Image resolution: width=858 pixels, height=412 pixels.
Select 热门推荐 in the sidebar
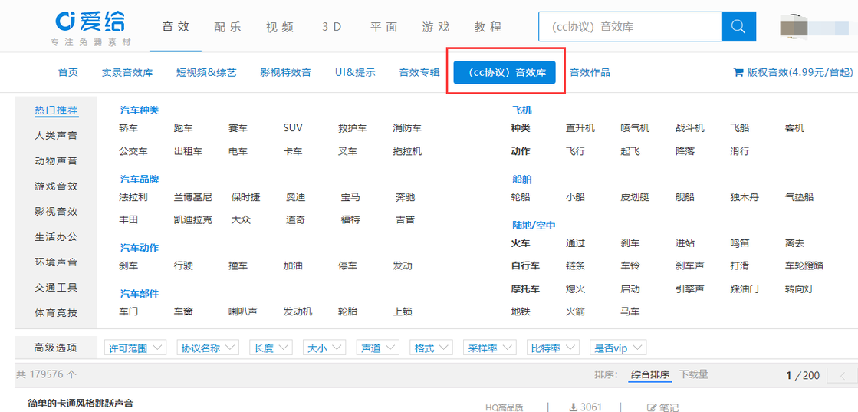click(x=56, y=110)
